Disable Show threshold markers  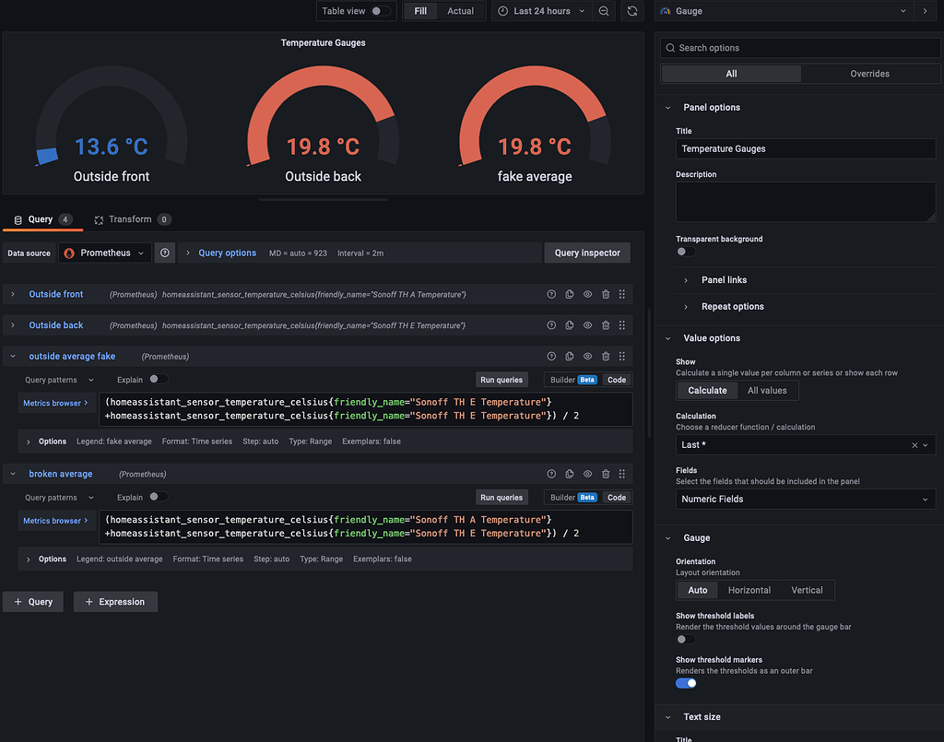(x=686, y=682)
